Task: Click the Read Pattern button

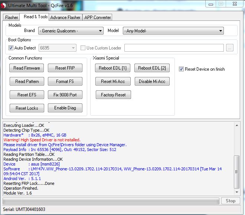Action: (x=27, y=81)
